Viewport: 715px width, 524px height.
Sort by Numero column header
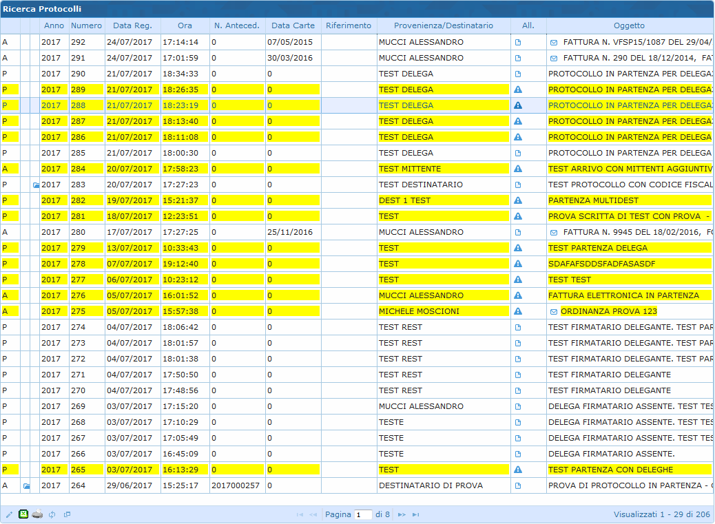(x=86, y=25)
